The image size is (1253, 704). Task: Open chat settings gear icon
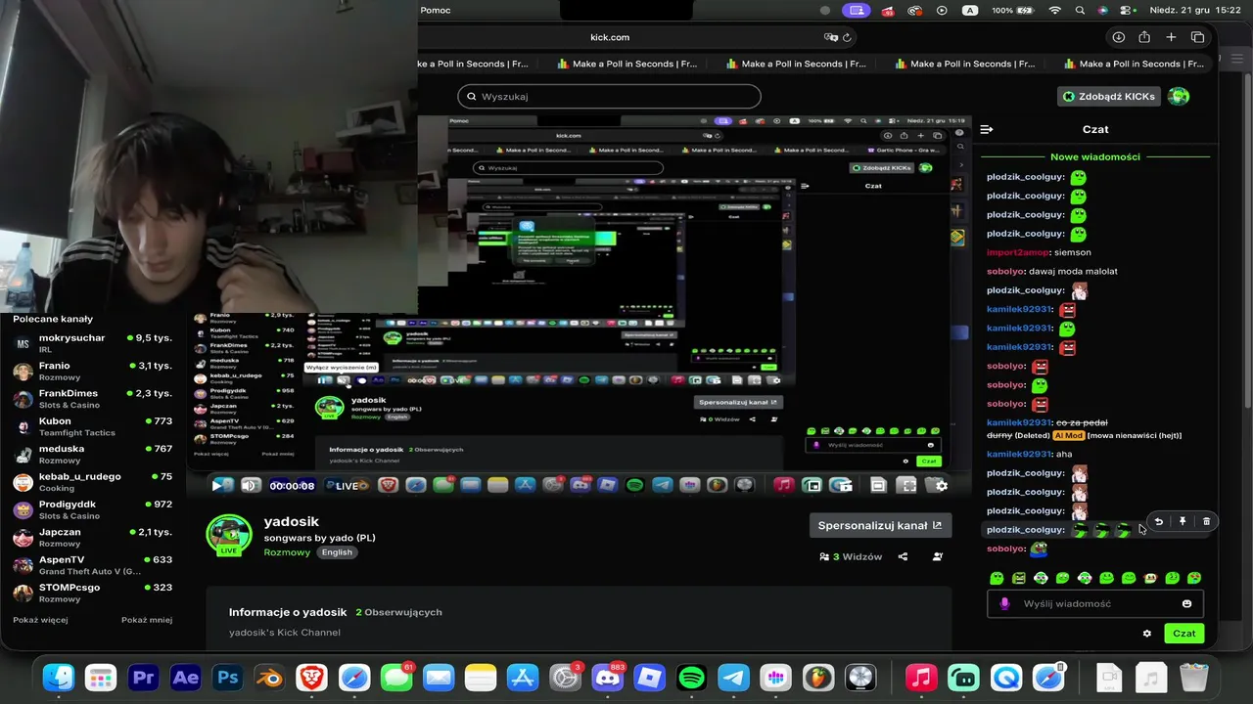click(x=1147, y=634)
